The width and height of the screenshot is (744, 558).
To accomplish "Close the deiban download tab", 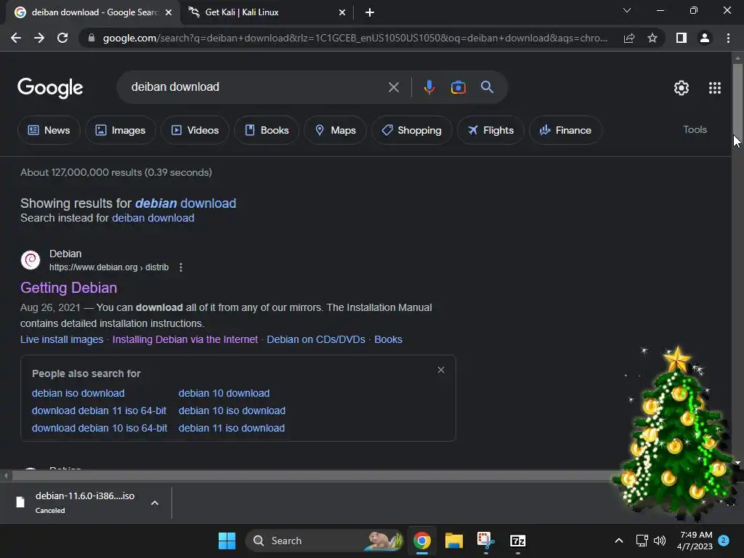I will (x=168, y=12).
